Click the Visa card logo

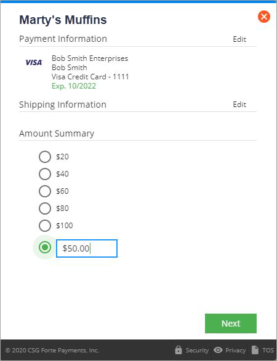[x=34, y=62]
